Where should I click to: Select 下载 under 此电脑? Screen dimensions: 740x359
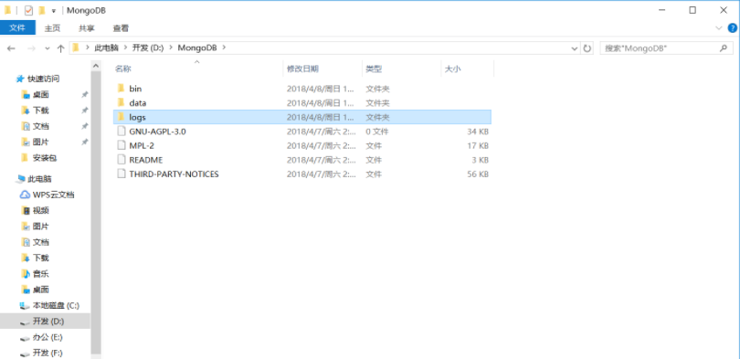[x=41, y=258]
